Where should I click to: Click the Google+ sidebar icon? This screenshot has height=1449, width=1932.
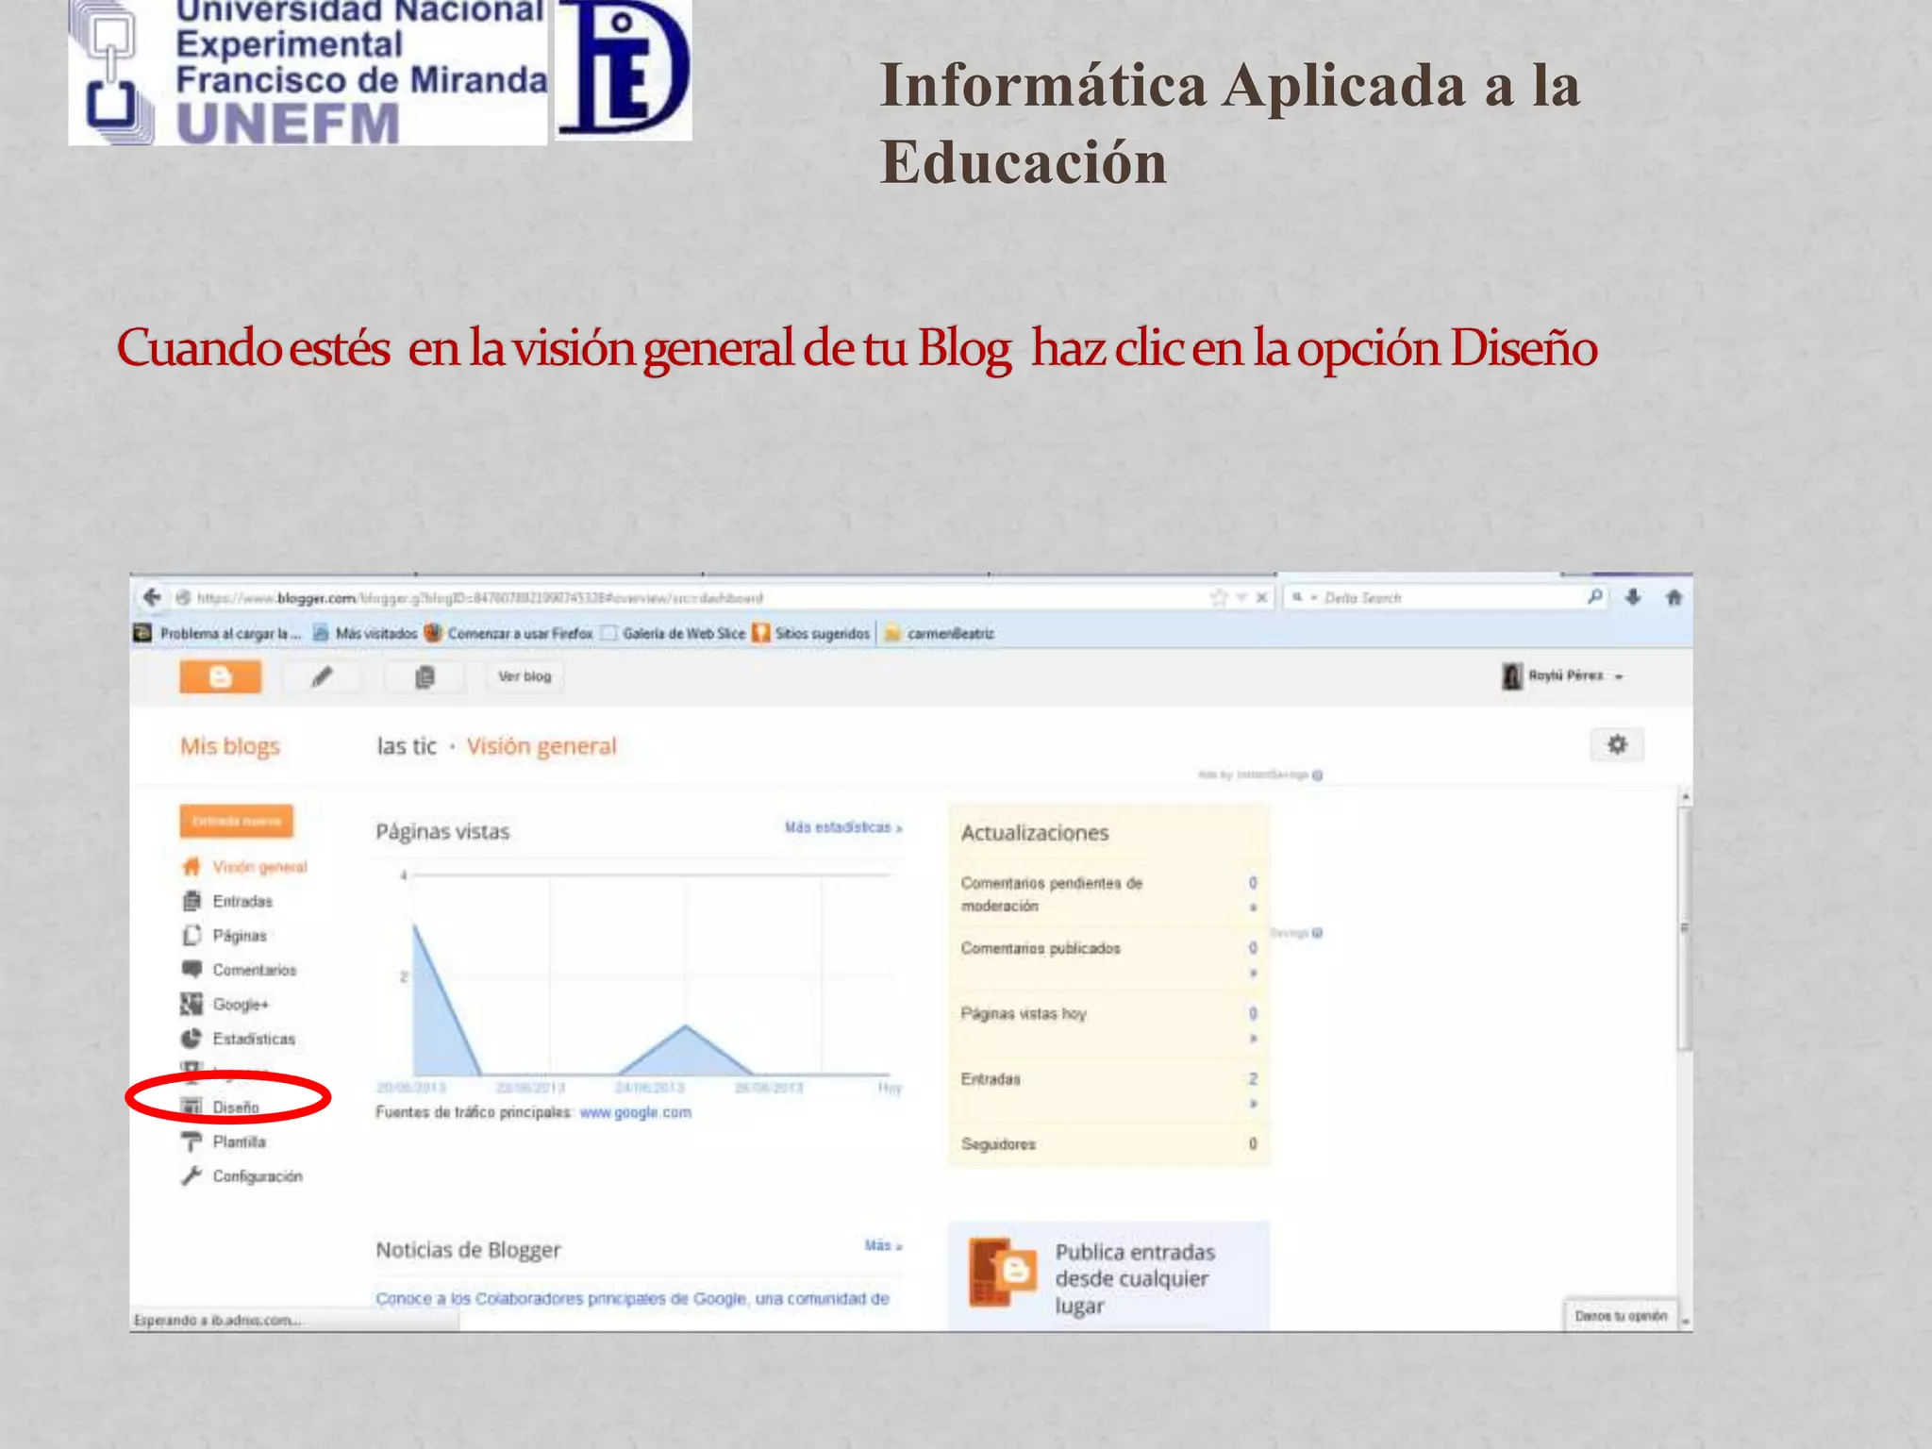pos(192,1004)
